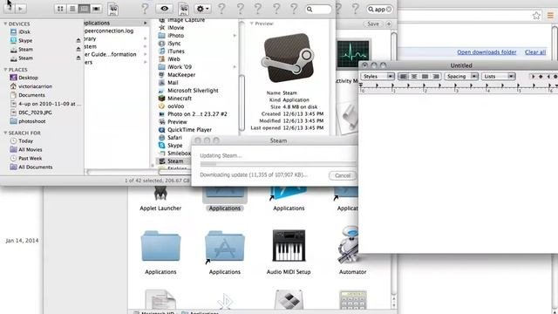
Task: Go forward in Finder window
Action: [x=21, y=9]
